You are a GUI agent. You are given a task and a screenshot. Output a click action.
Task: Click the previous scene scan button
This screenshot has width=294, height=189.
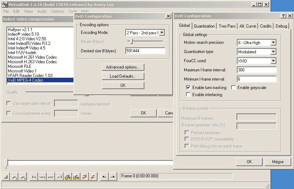tap(85, 177)
